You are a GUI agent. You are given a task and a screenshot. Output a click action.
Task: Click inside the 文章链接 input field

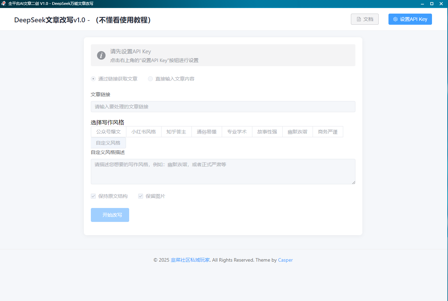pos(223,106)
